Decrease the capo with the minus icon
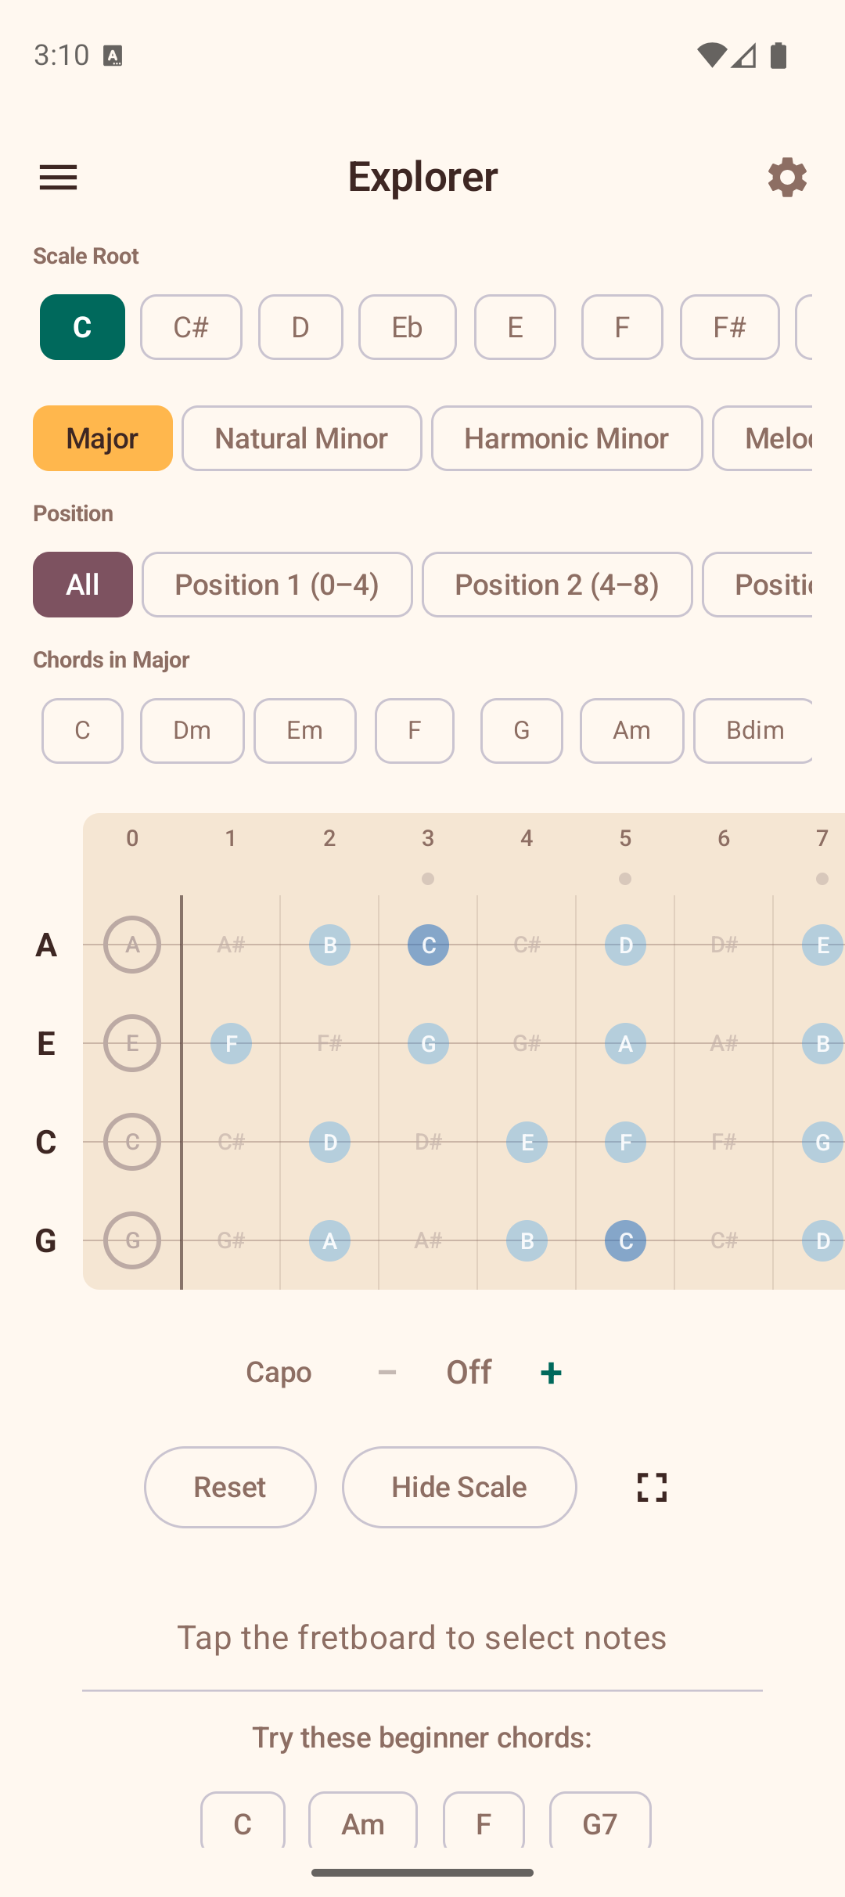Screen dimensions: 845x1897 click(387, 1371)
